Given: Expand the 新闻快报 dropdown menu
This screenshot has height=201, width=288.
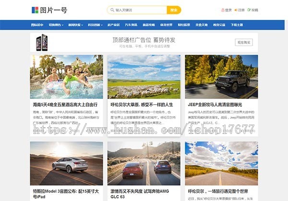Looking at the screenshot, I should [x=76, y=25].
